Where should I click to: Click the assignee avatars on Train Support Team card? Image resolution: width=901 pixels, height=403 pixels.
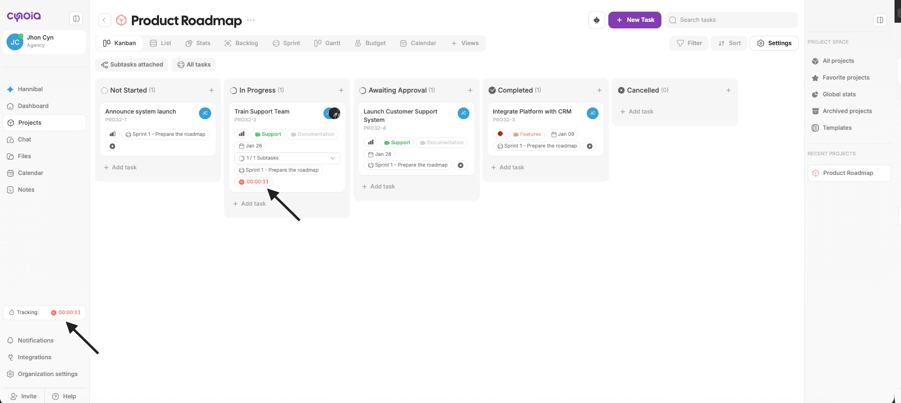point(332,113)
